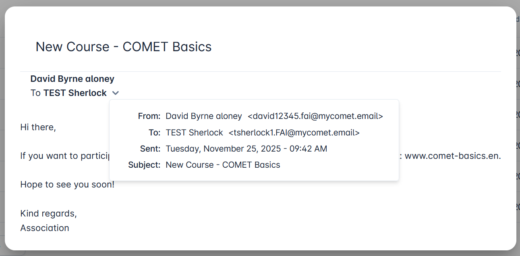Click bold 'TEST Sherlock' recipient beside chevron
Screen dimensions: 520x256
pos(75,93)
